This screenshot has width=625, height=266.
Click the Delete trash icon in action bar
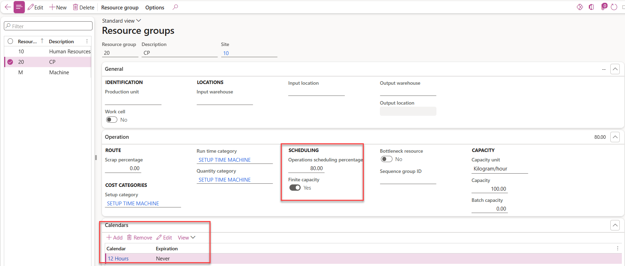75,7
